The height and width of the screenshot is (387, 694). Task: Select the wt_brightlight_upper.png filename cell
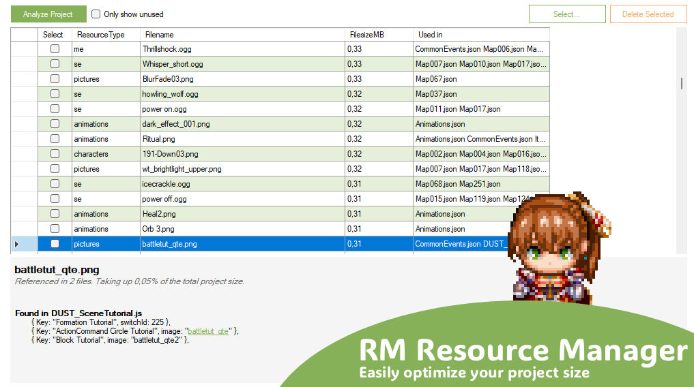(242, 169)
